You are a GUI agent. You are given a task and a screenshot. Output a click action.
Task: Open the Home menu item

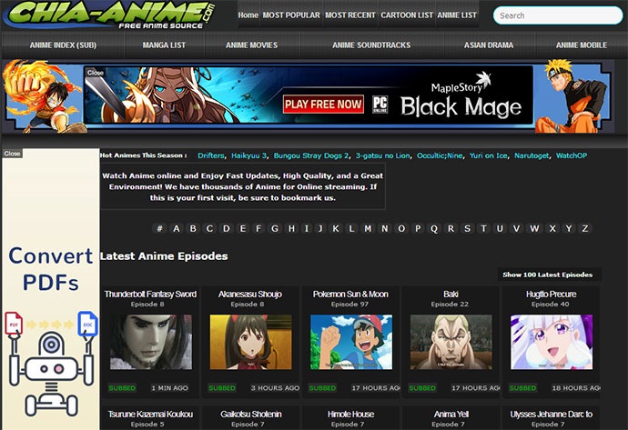pos(248,15)
